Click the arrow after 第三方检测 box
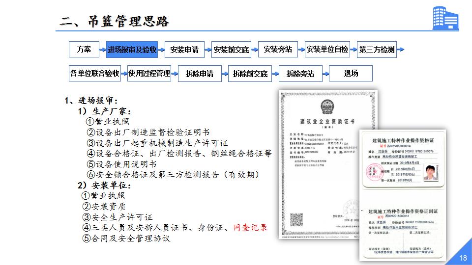Screen dimensions: 472x265 click(401, 50)
